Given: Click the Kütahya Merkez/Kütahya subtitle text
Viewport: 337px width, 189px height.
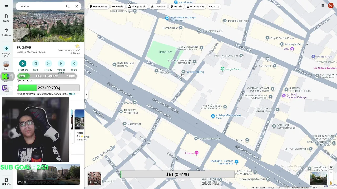Looking at the screenshot, I should 31,52.
